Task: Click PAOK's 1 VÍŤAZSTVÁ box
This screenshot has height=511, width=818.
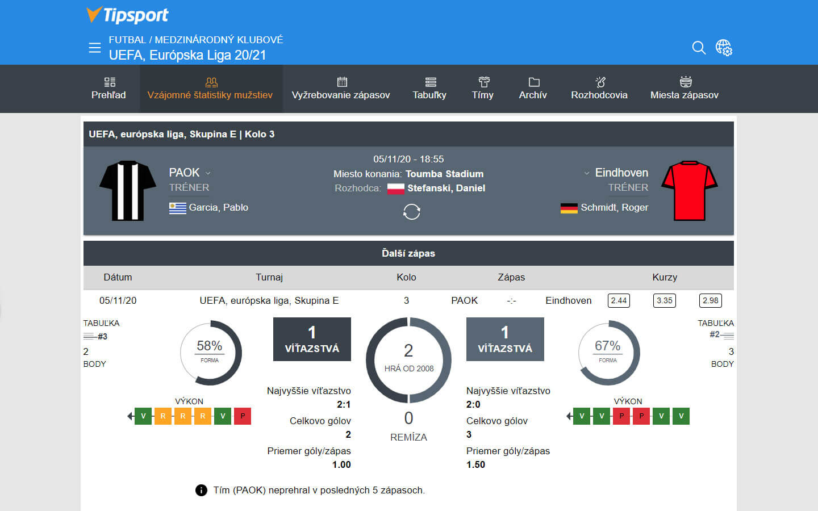Action: pyautogui.click(x=312, y=339)
